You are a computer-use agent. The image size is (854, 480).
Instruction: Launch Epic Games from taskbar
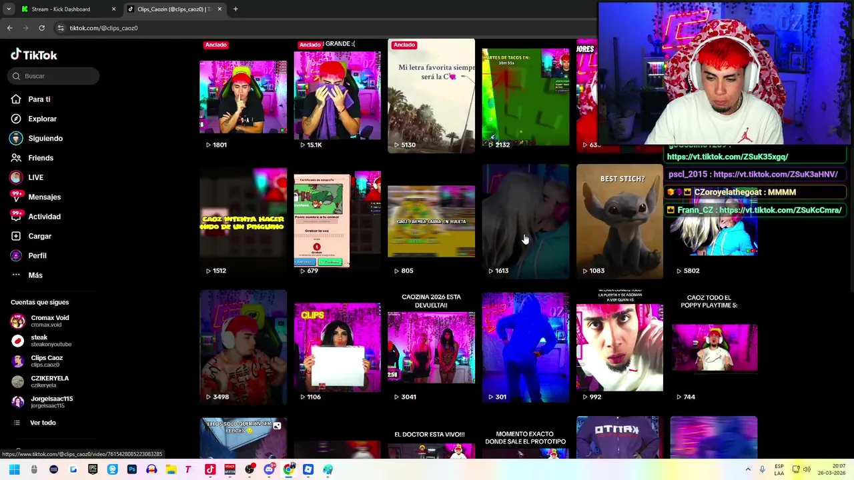click(93, 469)
